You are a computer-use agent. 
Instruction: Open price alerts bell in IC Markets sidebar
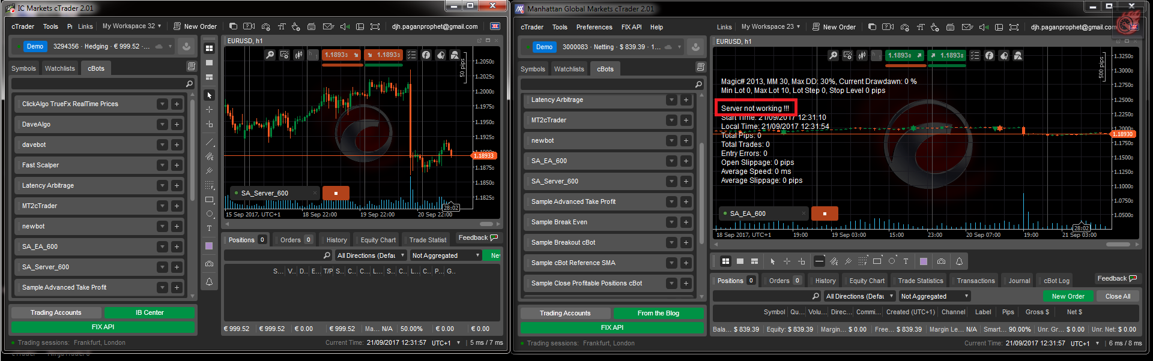click(x=209, y=282)
